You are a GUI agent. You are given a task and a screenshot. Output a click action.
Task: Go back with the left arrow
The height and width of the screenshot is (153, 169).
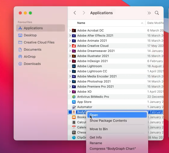pos(75,13)
